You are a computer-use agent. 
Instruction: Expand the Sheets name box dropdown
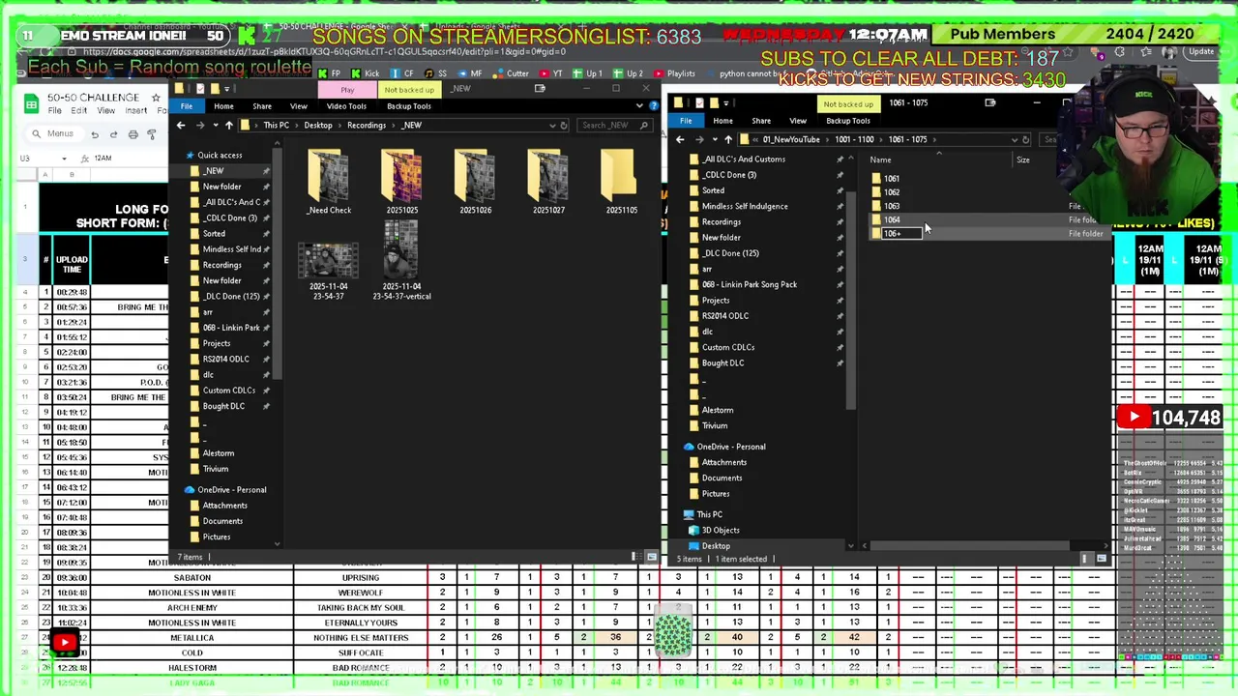tap(64, 159)
